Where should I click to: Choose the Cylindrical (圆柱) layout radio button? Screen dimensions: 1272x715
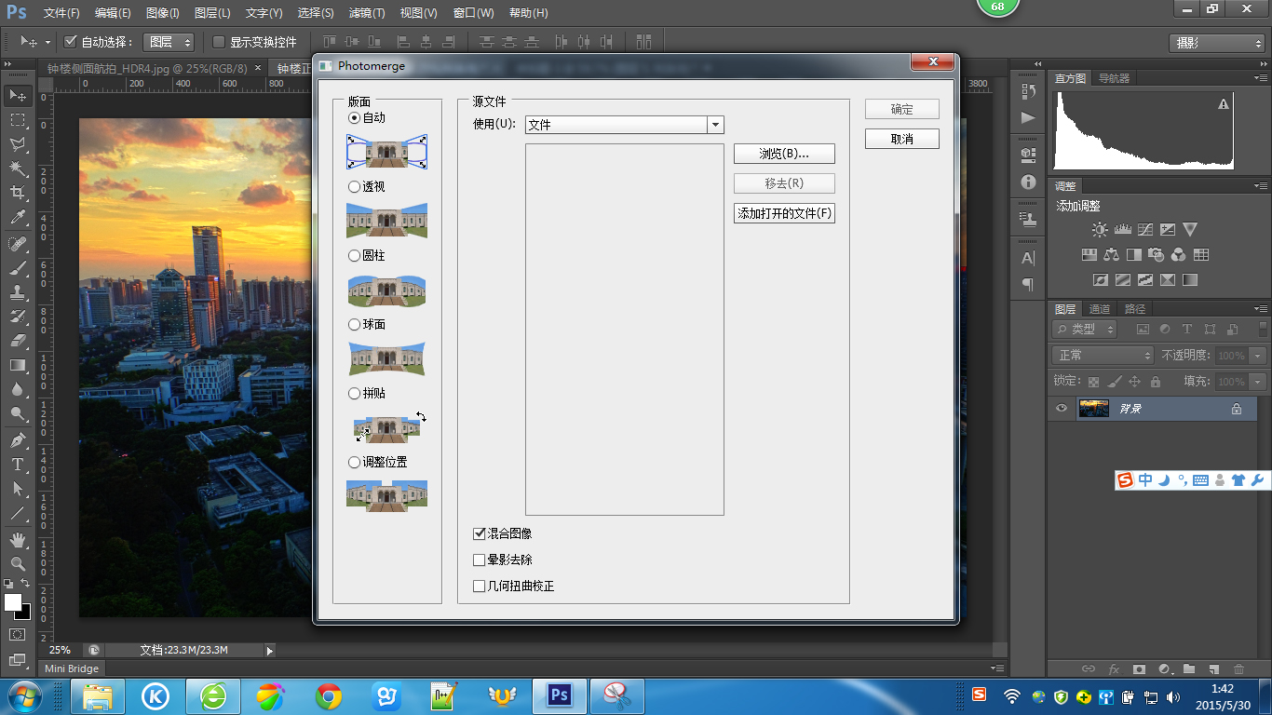click(x=354, y=256)
